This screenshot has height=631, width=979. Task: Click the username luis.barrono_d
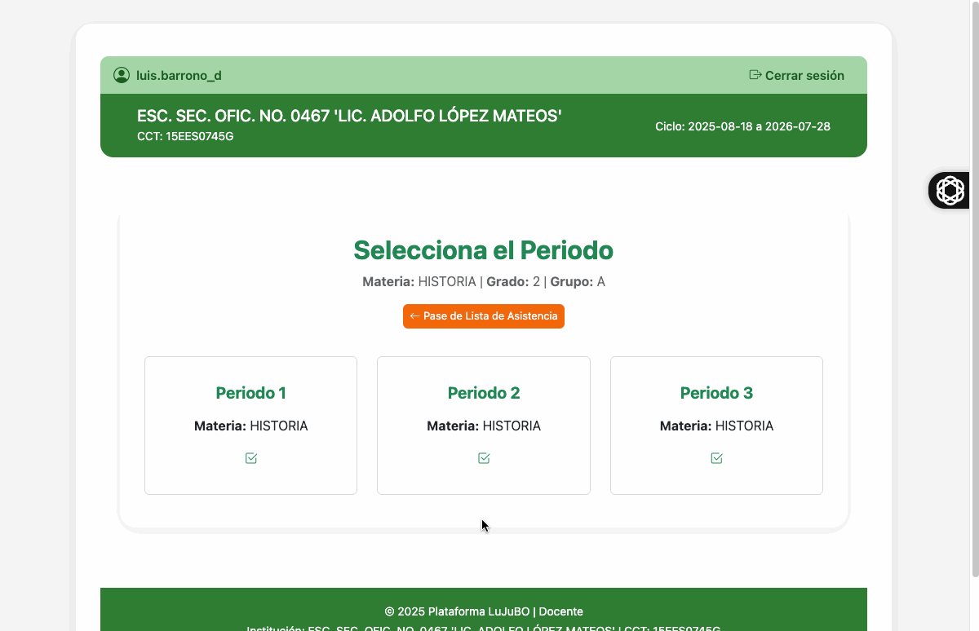(x=179, y=76)
